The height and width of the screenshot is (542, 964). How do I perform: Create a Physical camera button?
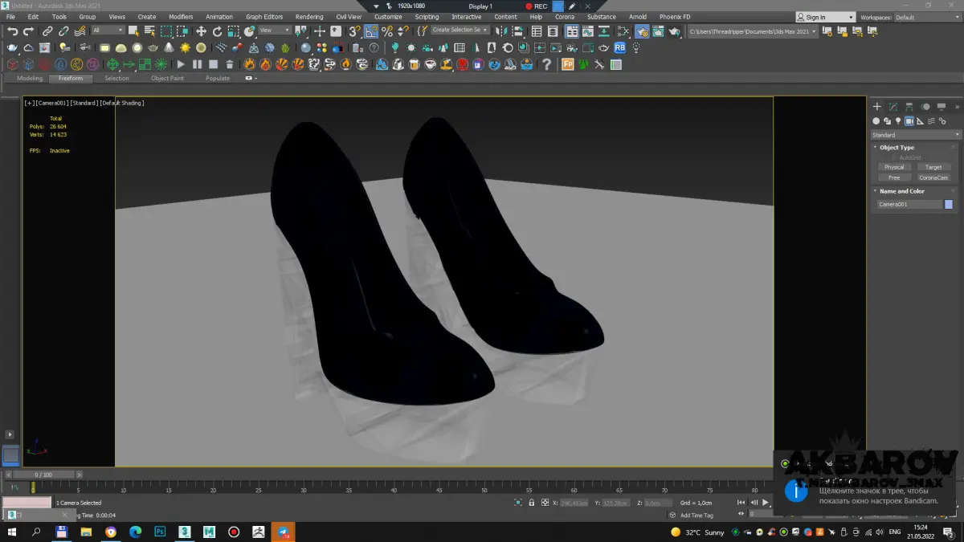[x=893, y=167]
